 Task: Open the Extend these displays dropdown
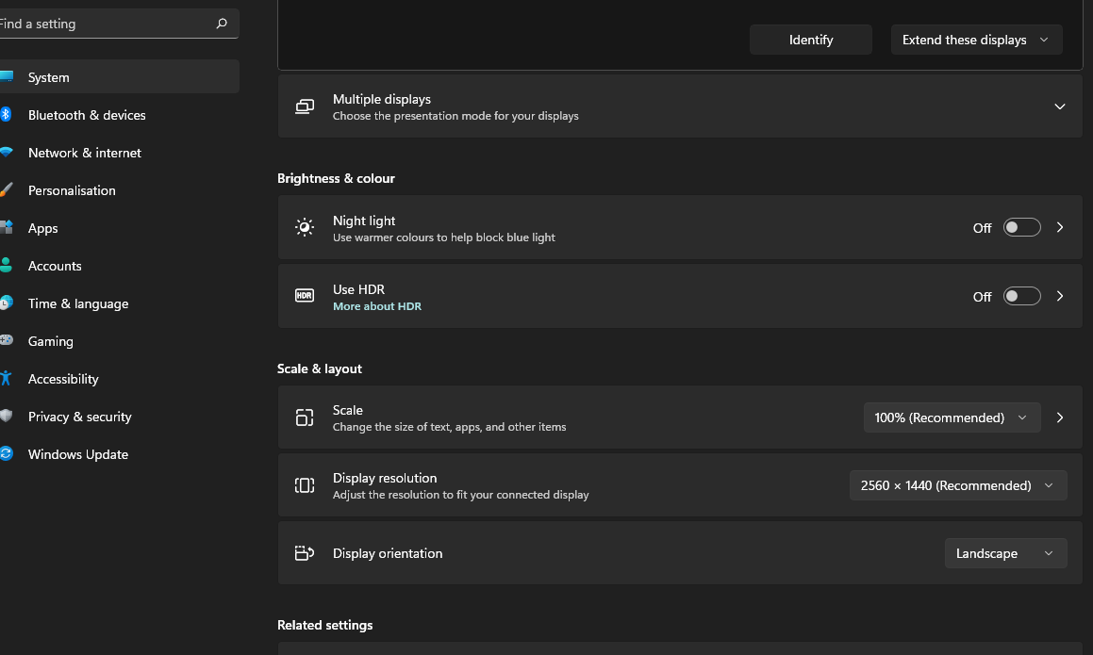976,40
